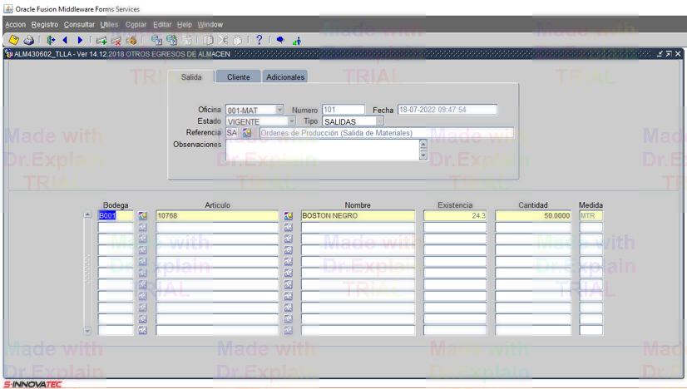The image size is (687, 389).
Task: Insert a new record using the green plus icon
Action: coord(101,40)
